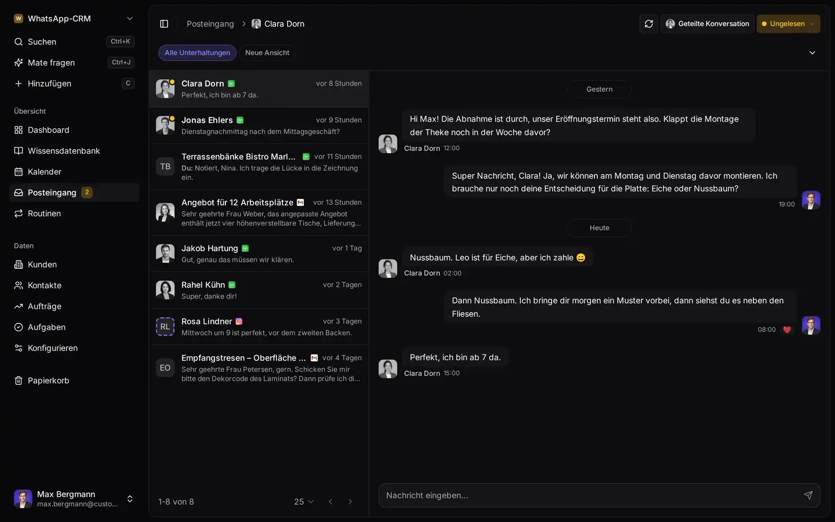Open Aufträge page
Viewport: 835px width, 522px height.
point(74,306)
